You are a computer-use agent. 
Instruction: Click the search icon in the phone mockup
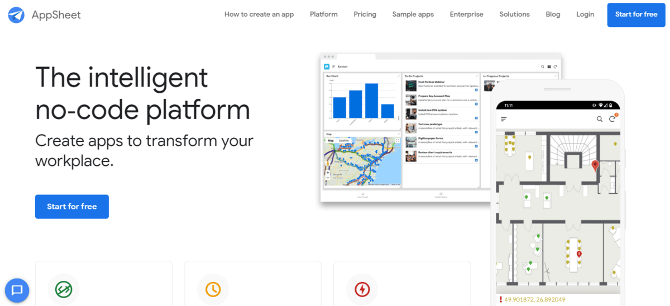600,119
